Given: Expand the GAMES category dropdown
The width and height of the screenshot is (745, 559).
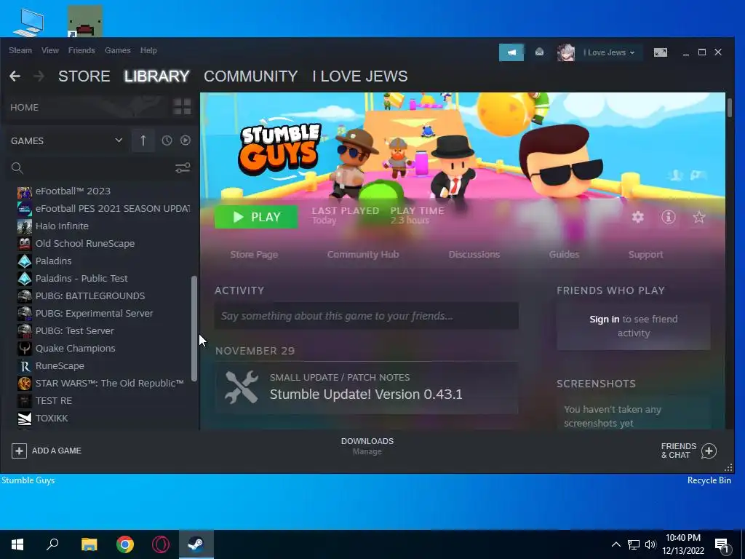Looking at the screenshot, I should [x=119, y=140].
